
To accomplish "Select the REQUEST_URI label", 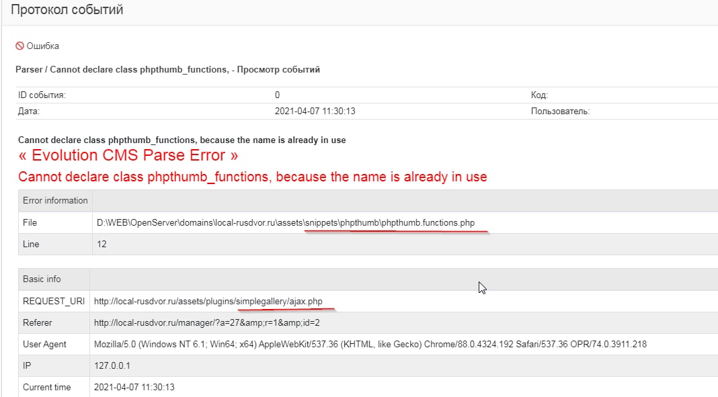I will [x=54, y=302].
